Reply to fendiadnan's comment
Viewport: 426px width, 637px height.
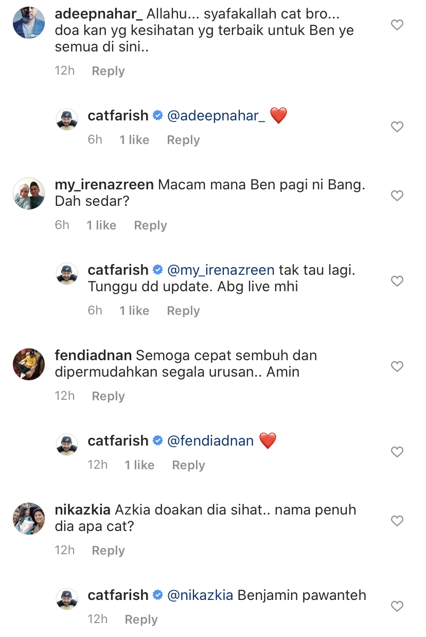pyautogui.click(x=108, y=396)
